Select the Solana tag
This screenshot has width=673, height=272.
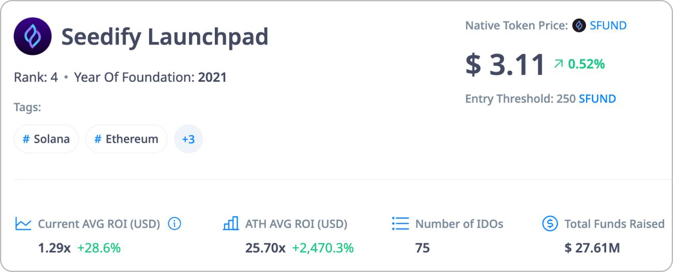(x=46, y=139)
